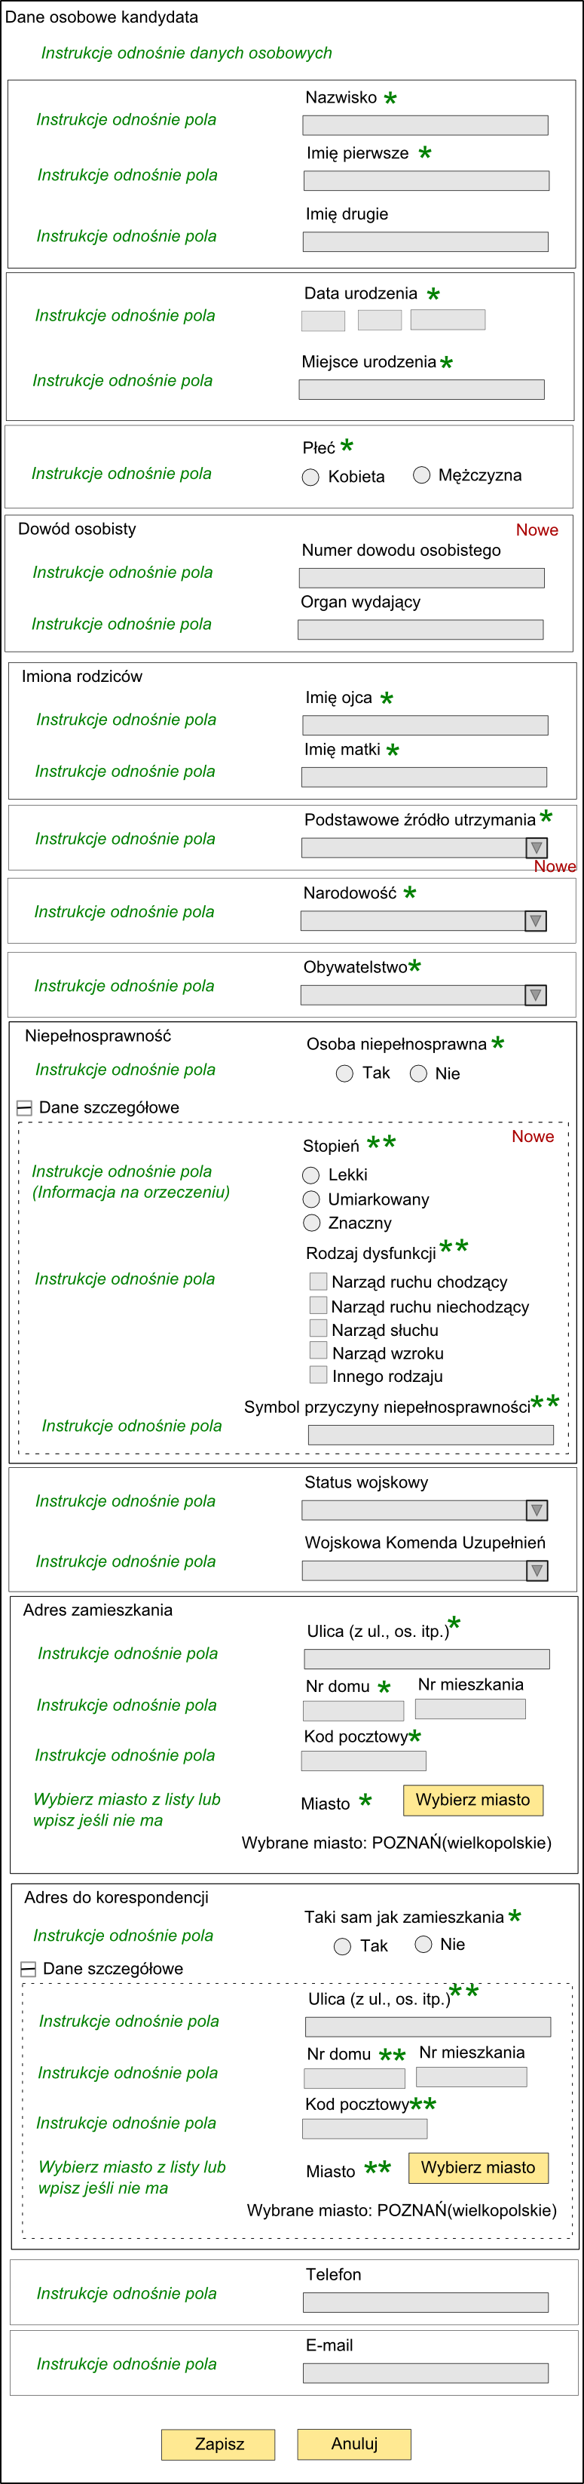Image resolution: width=584 pixels, height=2484 pixels.
Task: Open the Obywatelstwo dropdown arrow
Action: (x=536, y=995)
